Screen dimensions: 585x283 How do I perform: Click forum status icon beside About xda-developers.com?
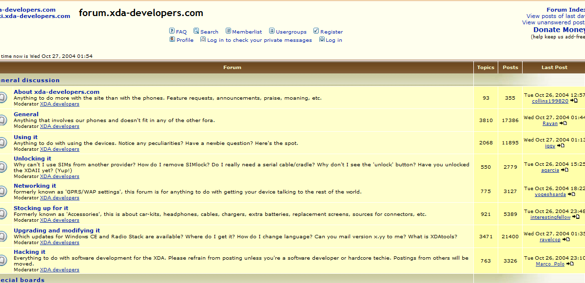(2, 97)
